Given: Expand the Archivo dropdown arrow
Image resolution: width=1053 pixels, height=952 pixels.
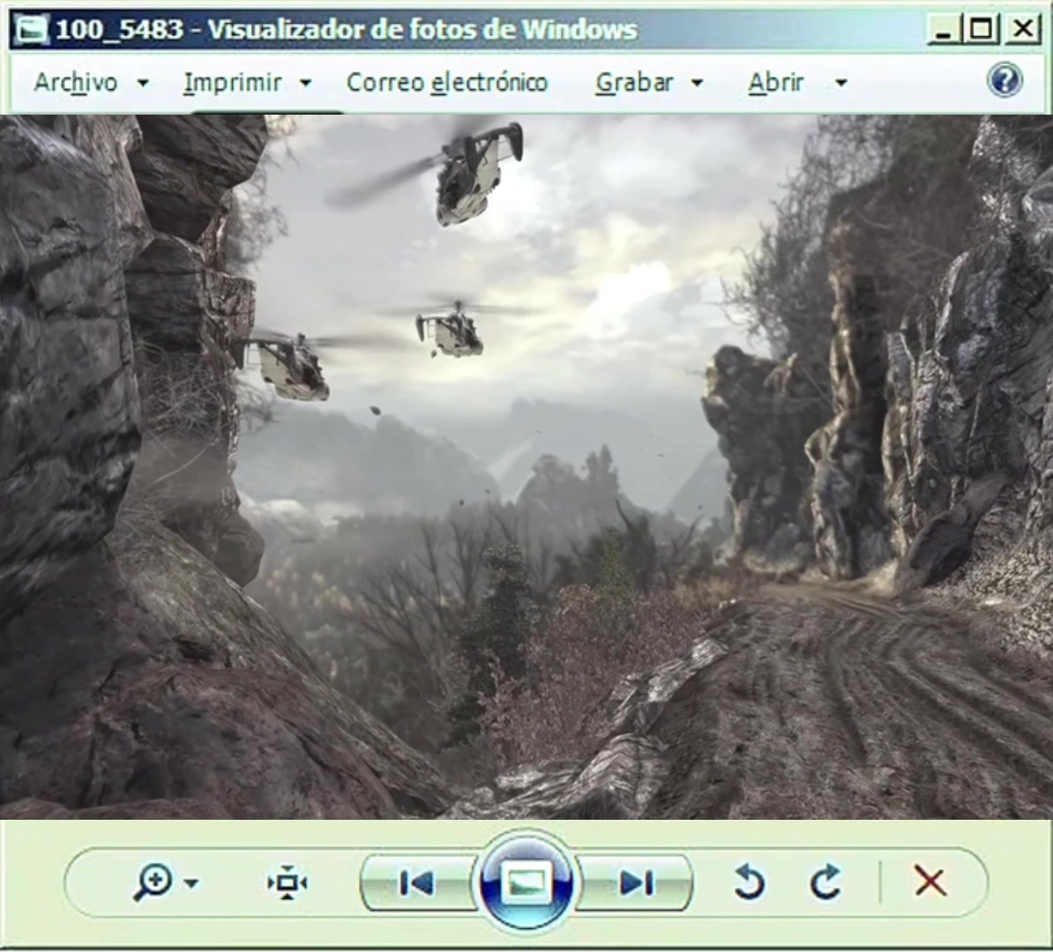Looking at the screenshot, I should click(142, 83).
